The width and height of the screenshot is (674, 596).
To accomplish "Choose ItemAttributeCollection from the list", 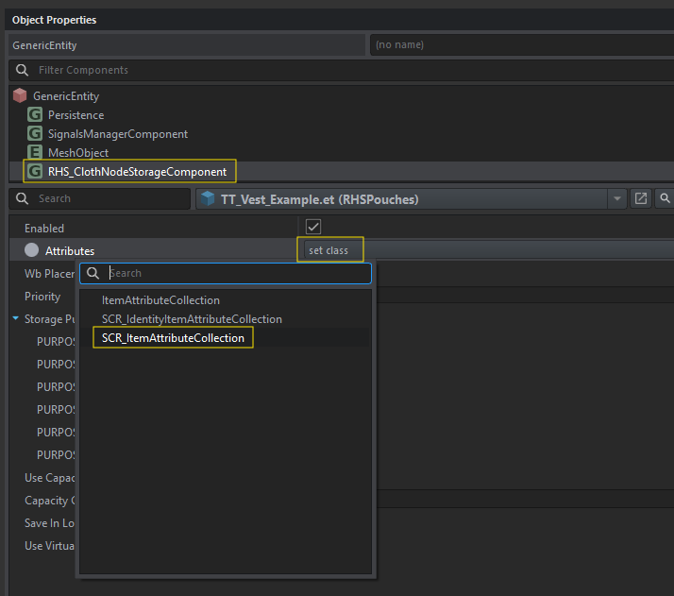I will pyautogui.click(x=160, y=300).
